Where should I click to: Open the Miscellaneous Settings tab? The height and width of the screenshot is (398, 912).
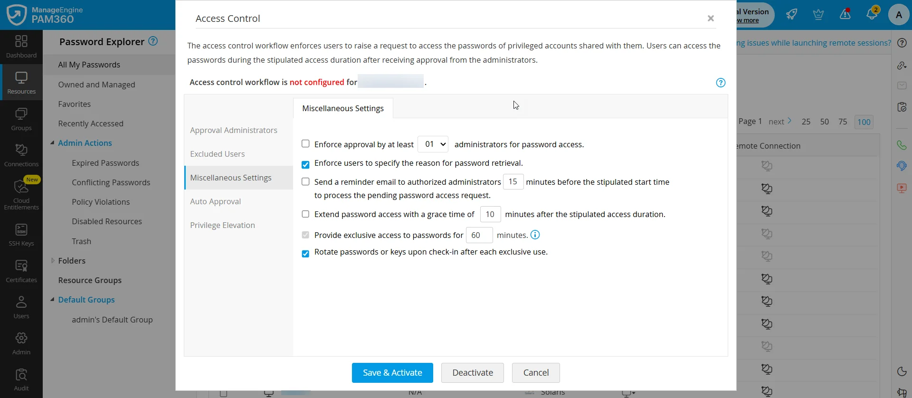point(342,108)
